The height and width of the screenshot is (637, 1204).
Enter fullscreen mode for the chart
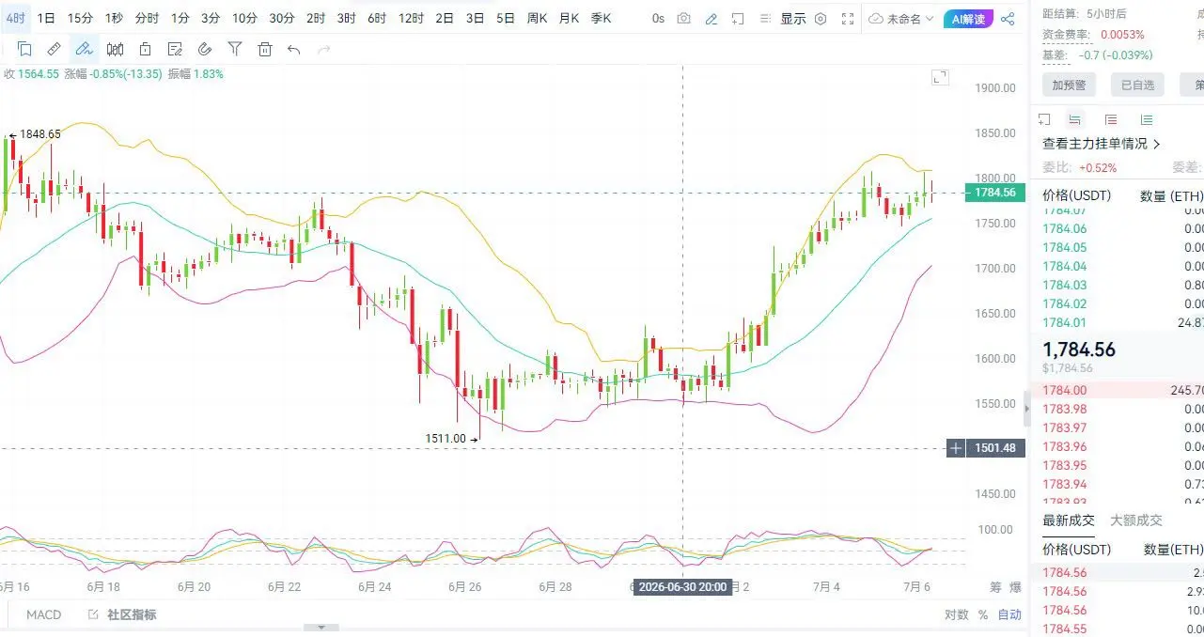click(x=848, y=19)
